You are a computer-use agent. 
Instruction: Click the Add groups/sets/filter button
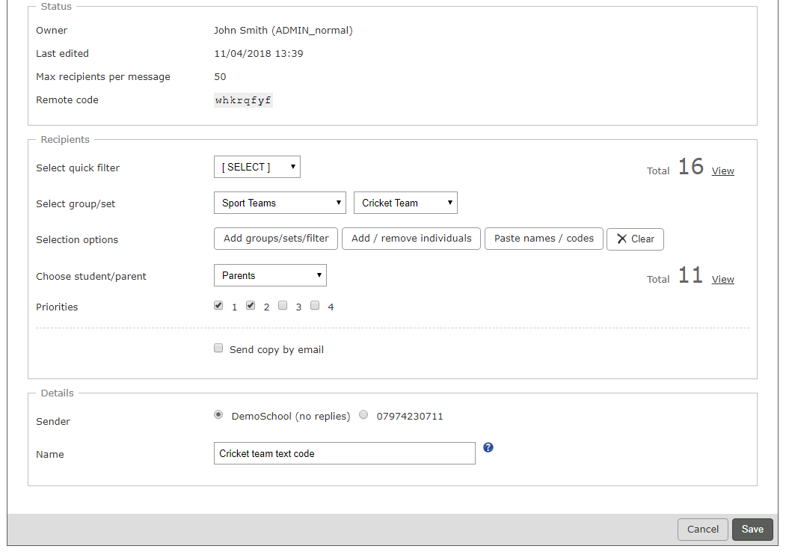[x=275, y=239]
